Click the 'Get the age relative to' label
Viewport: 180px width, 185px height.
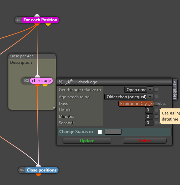(80, 90)
